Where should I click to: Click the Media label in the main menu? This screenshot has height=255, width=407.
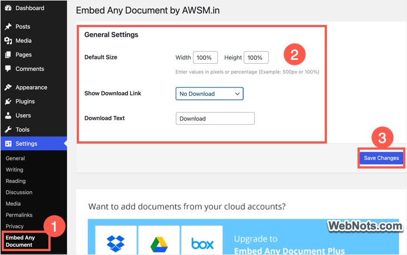23,40
